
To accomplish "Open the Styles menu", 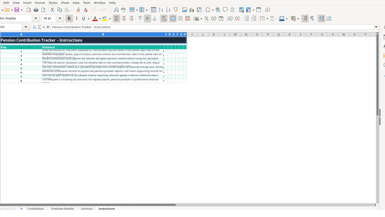I will [x=53, y=3].
